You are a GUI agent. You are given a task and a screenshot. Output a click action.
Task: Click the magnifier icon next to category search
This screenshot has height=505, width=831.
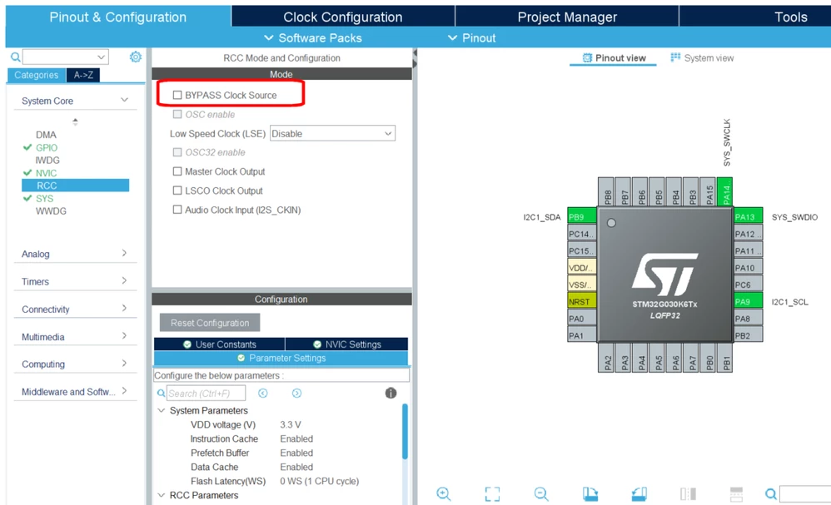click(x=15, y=57)
